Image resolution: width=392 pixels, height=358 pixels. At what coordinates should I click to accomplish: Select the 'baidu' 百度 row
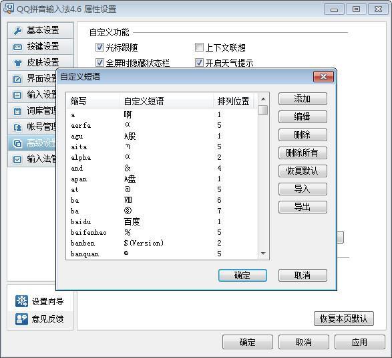[162, 221]
